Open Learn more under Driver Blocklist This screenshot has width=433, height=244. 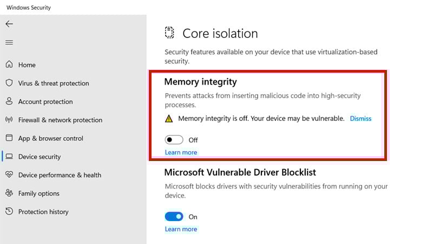pos(181,229)
